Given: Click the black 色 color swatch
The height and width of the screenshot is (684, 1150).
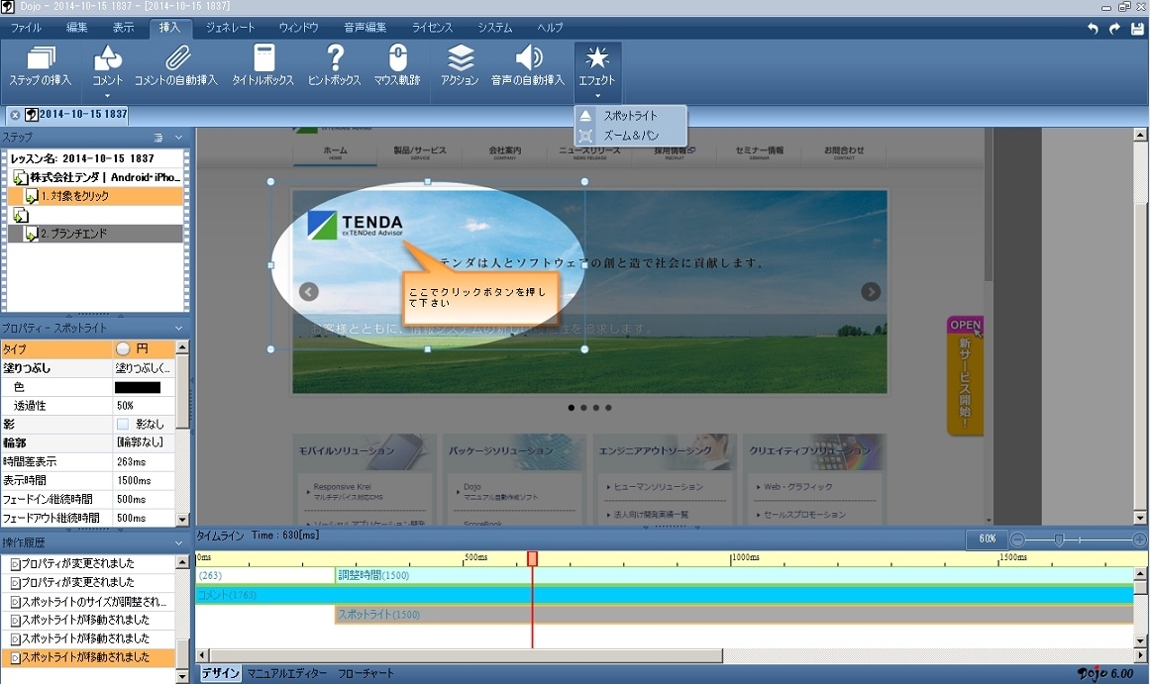Looking at the screenshot, I should 137,387.
